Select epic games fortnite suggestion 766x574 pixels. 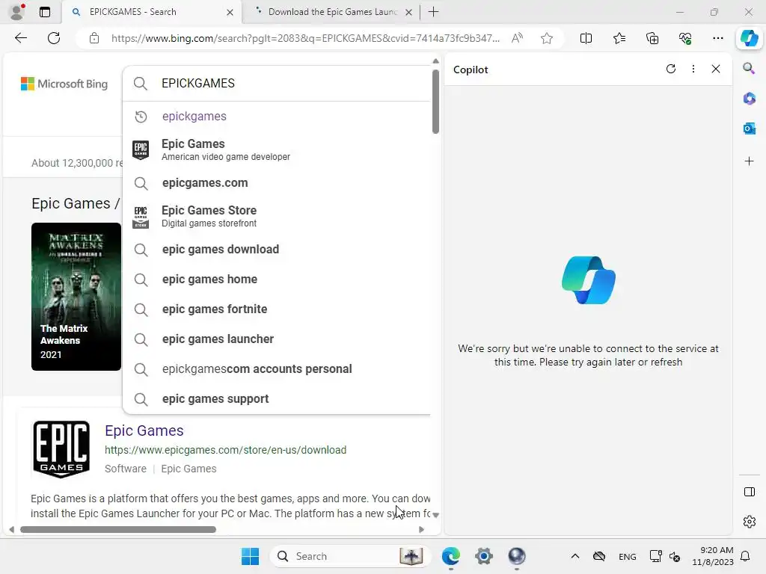point(277,309)
